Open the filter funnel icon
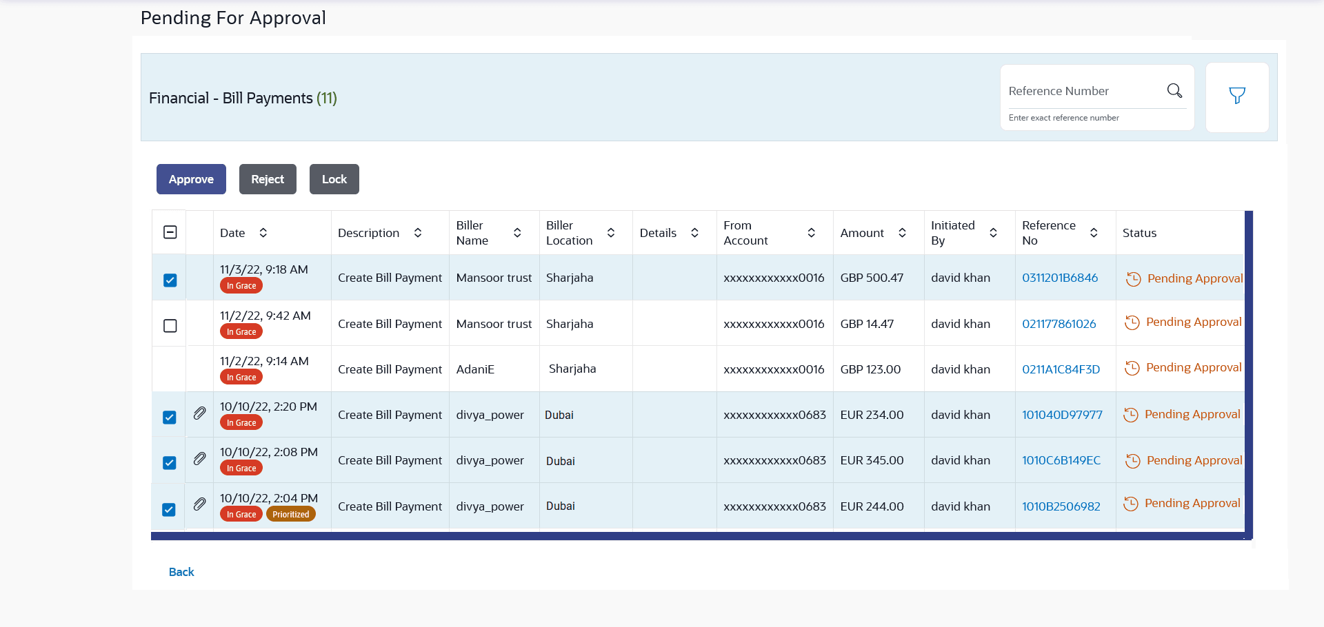Image resolution: width=1324 pixels, height=627 pixels. click(x=1237, y=96)
